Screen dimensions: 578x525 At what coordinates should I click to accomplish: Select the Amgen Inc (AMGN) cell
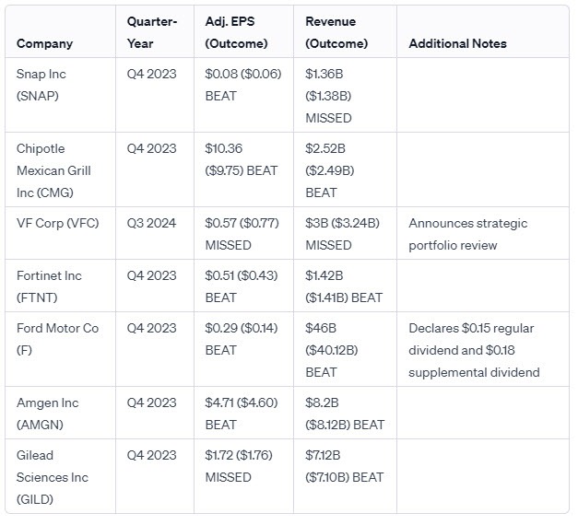(x=45, y=413)
